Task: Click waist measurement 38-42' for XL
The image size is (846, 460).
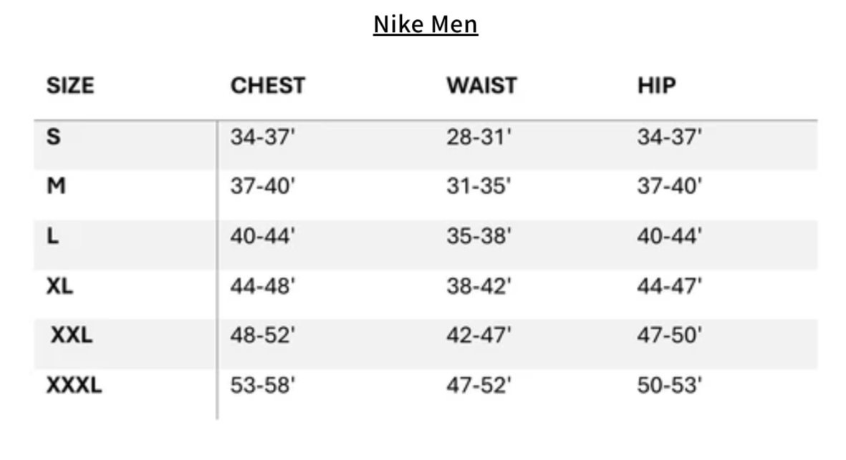Action: [479, 286]
